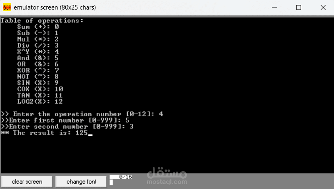This screenshot has height=189, width=334.
Task: Click the 'Enter second number' prompt line
Action: 67,126
